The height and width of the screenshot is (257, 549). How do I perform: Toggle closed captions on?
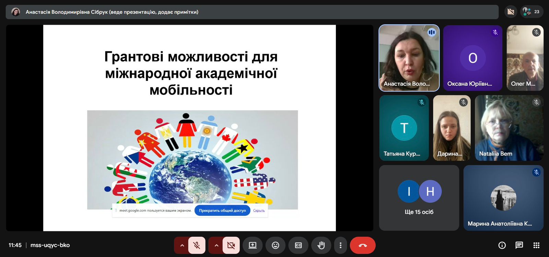pos(298,245)
